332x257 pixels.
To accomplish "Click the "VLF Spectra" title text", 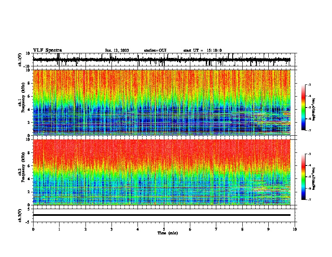I will click(x=47, y=50).
